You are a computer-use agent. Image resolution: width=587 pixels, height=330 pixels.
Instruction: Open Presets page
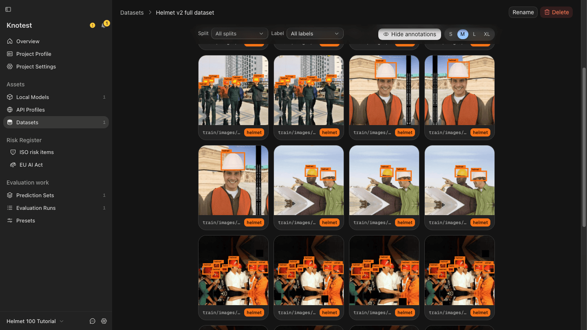pos(56,220)
